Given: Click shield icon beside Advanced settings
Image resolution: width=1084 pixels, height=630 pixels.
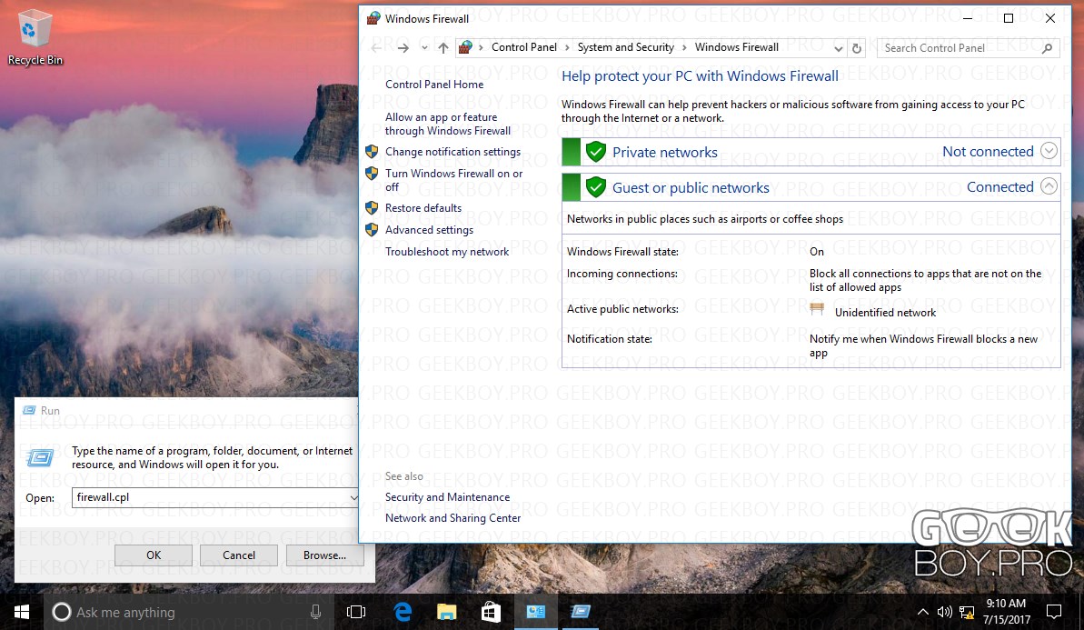Looking at the screenshot, I should [372, 230].
